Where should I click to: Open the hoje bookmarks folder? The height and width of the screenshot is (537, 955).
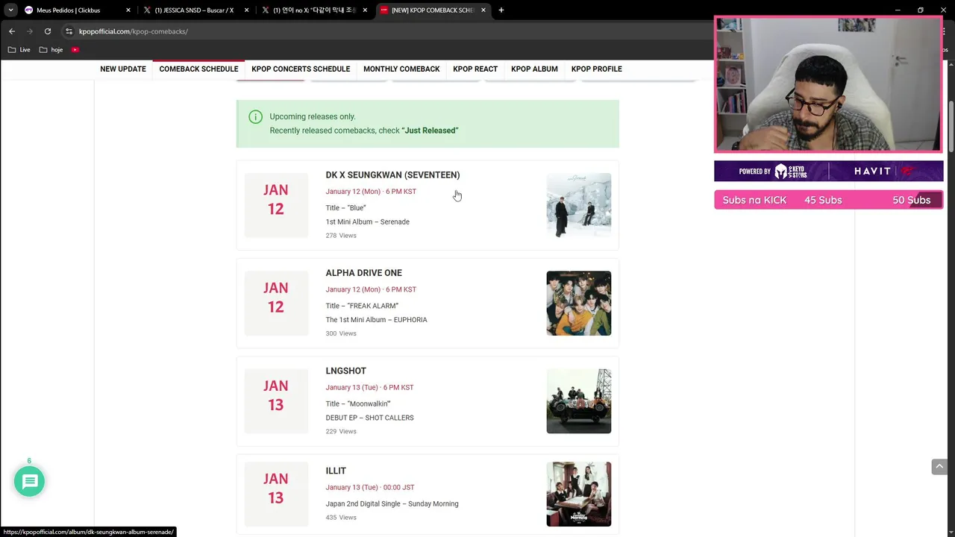tap(51, 50)
